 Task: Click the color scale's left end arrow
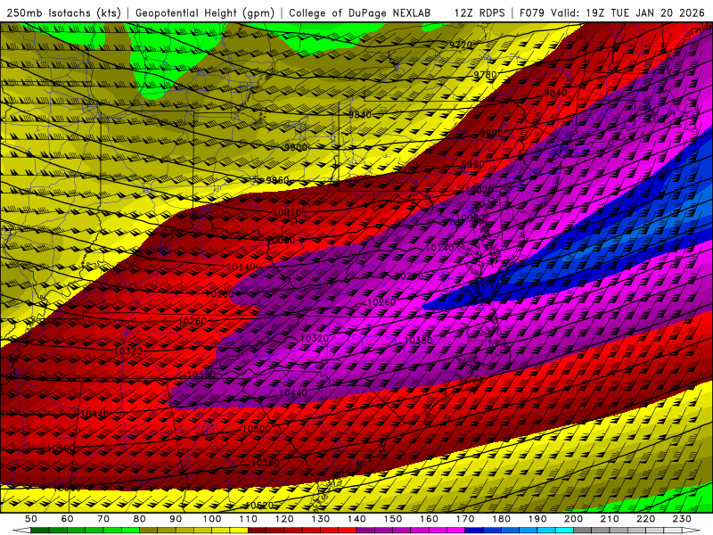coord(21,530)
